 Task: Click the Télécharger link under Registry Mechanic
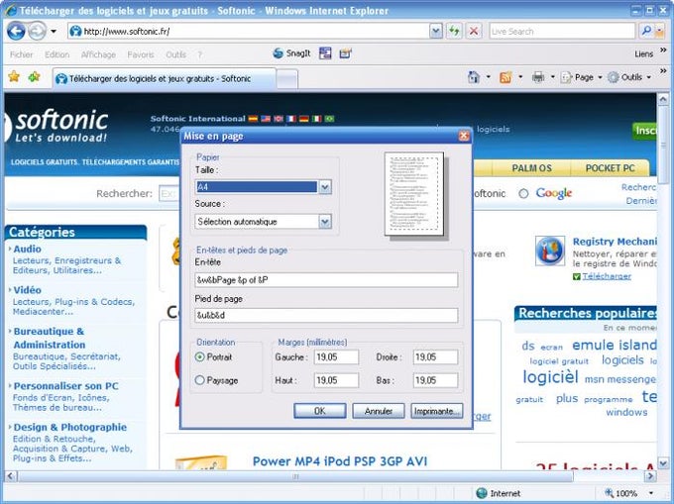pyautogui.click(x=607, y=276)
